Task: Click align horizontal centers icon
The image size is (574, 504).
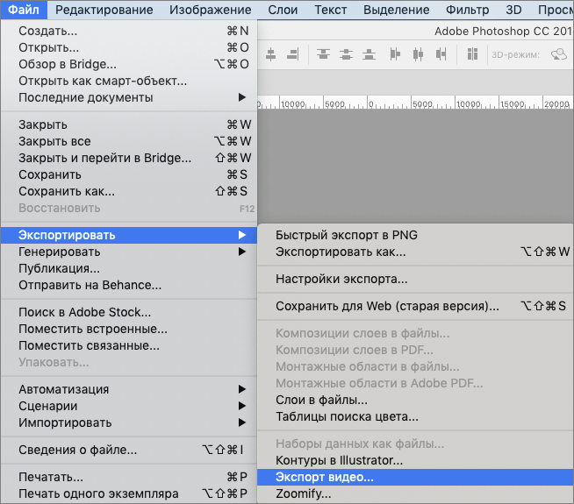Action: click(271, 54)
